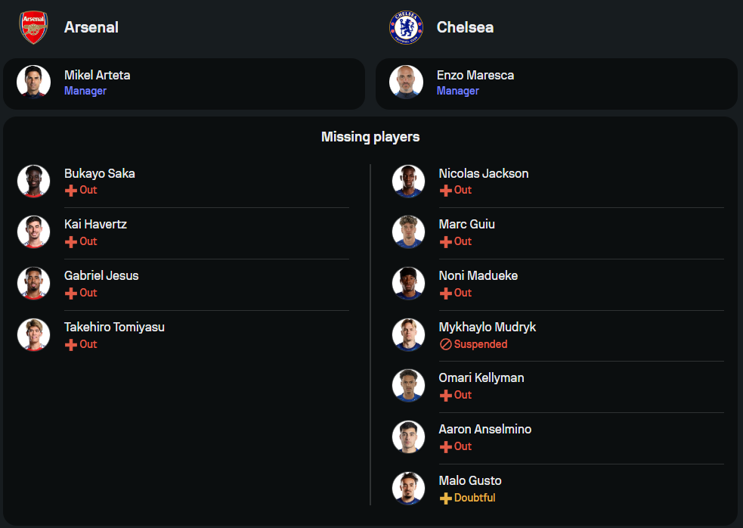
Task: Select the Mikel Arteta name link
Action: tap(98, 75)
